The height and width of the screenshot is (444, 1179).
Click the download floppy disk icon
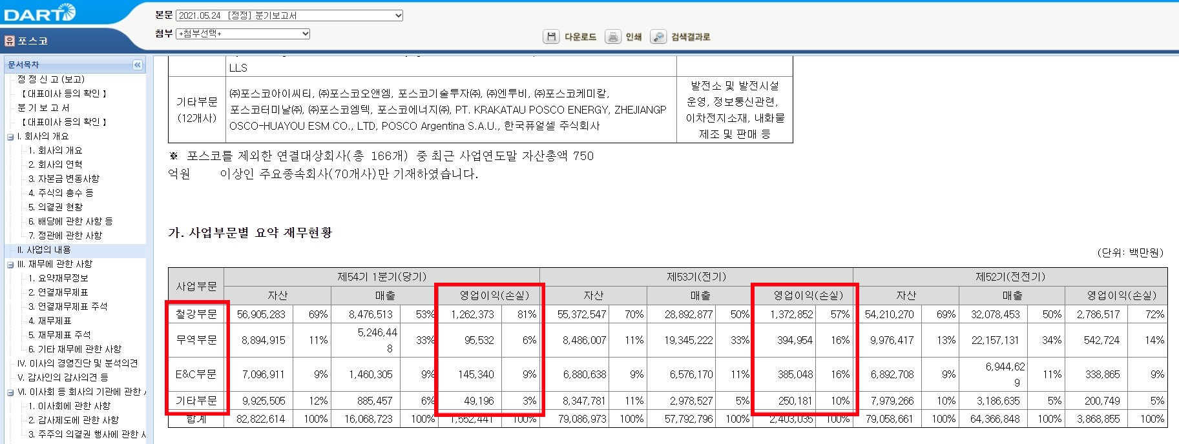[550, 37]
